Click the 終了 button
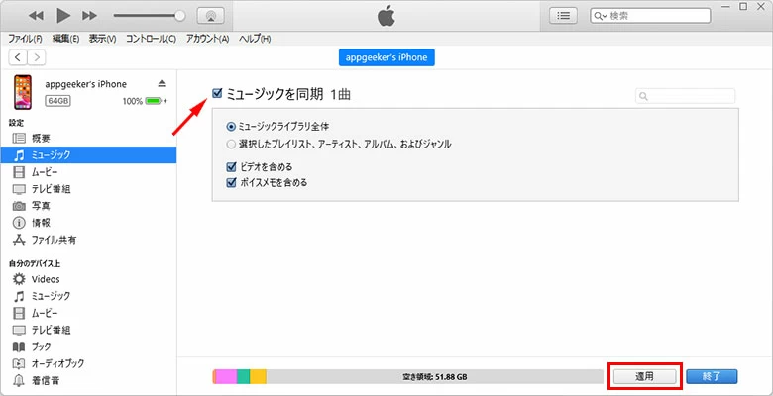The image size is (773, 396). tap(711, 376)
